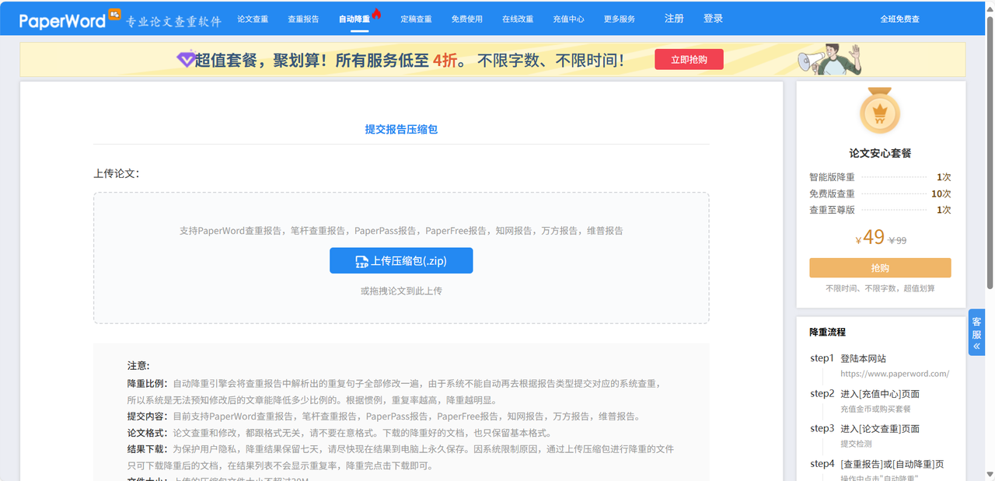
Task: Open 充值中心 in top navigation
Action: [x=569, y=19]
